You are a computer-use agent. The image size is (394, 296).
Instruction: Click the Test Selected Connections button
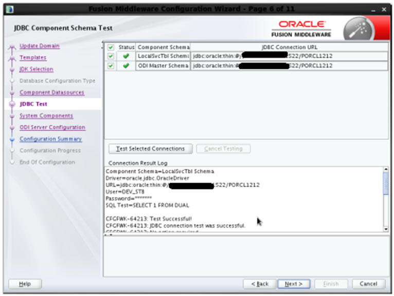point(151,149)
